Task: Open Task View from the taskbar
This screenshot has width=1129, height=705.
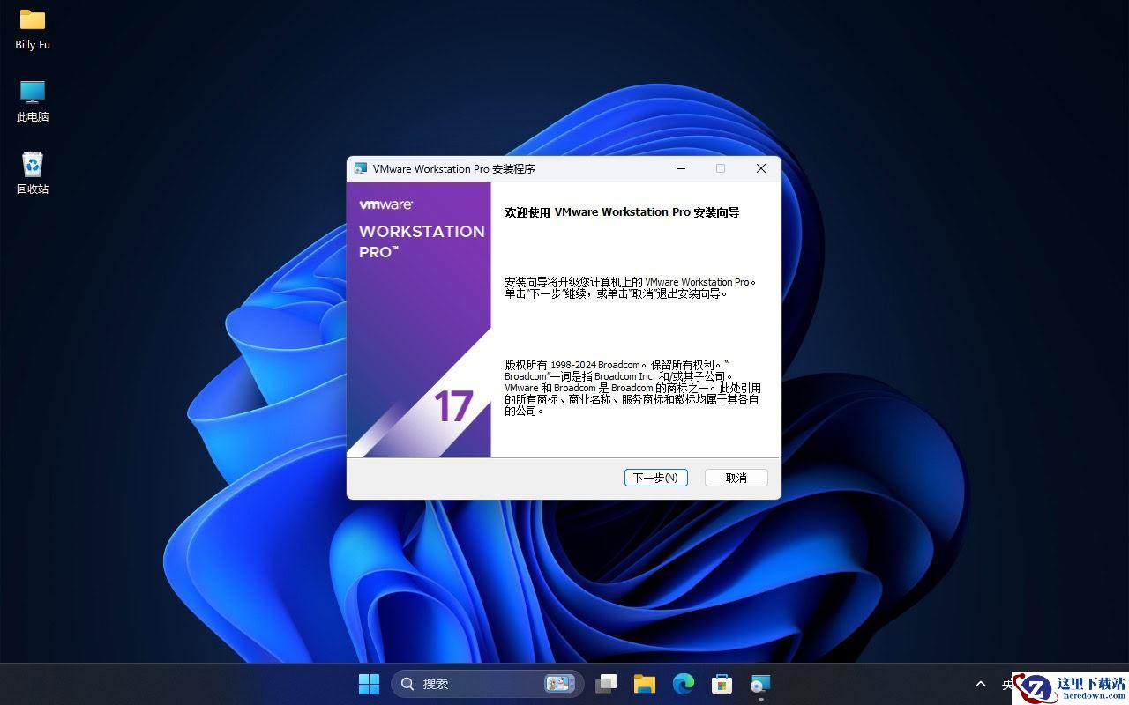Action: pos(606,684)
